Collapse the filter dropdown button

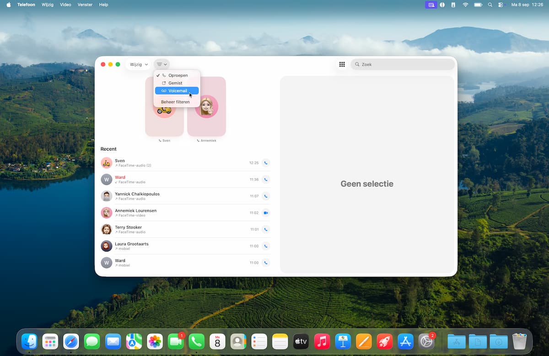click(x=161, y=64)
